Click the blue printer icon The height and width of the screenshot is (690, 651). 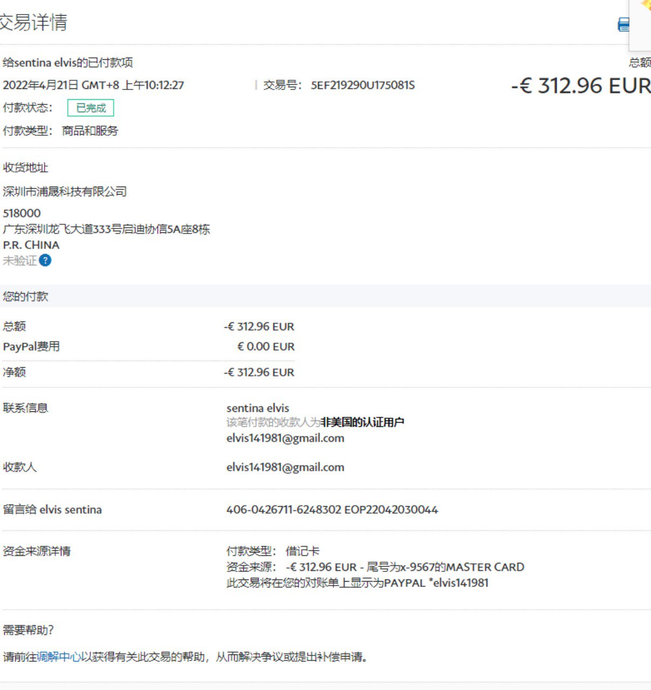coord(623,24)
